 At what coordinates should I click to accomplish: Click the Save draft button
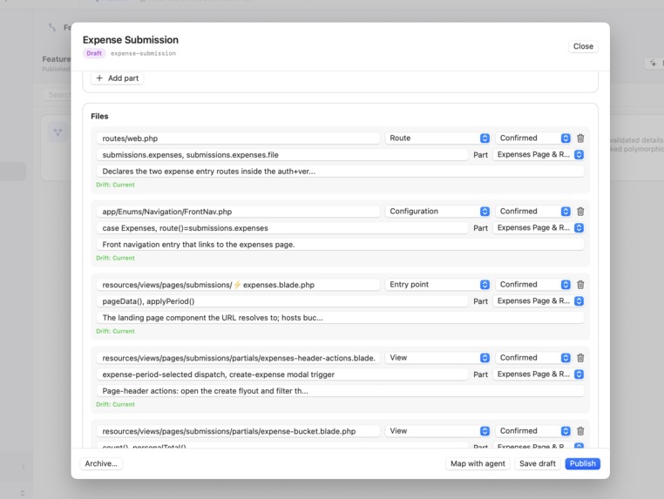click(x=538, y=463)
